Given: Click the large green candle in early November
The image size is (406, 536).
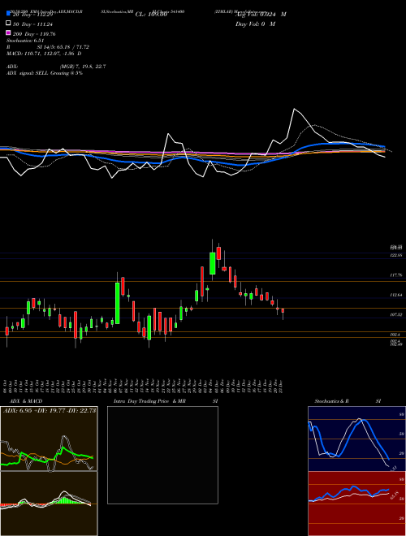Looking at the screenshot, I should pyautogui.click(x=117, y=303).
